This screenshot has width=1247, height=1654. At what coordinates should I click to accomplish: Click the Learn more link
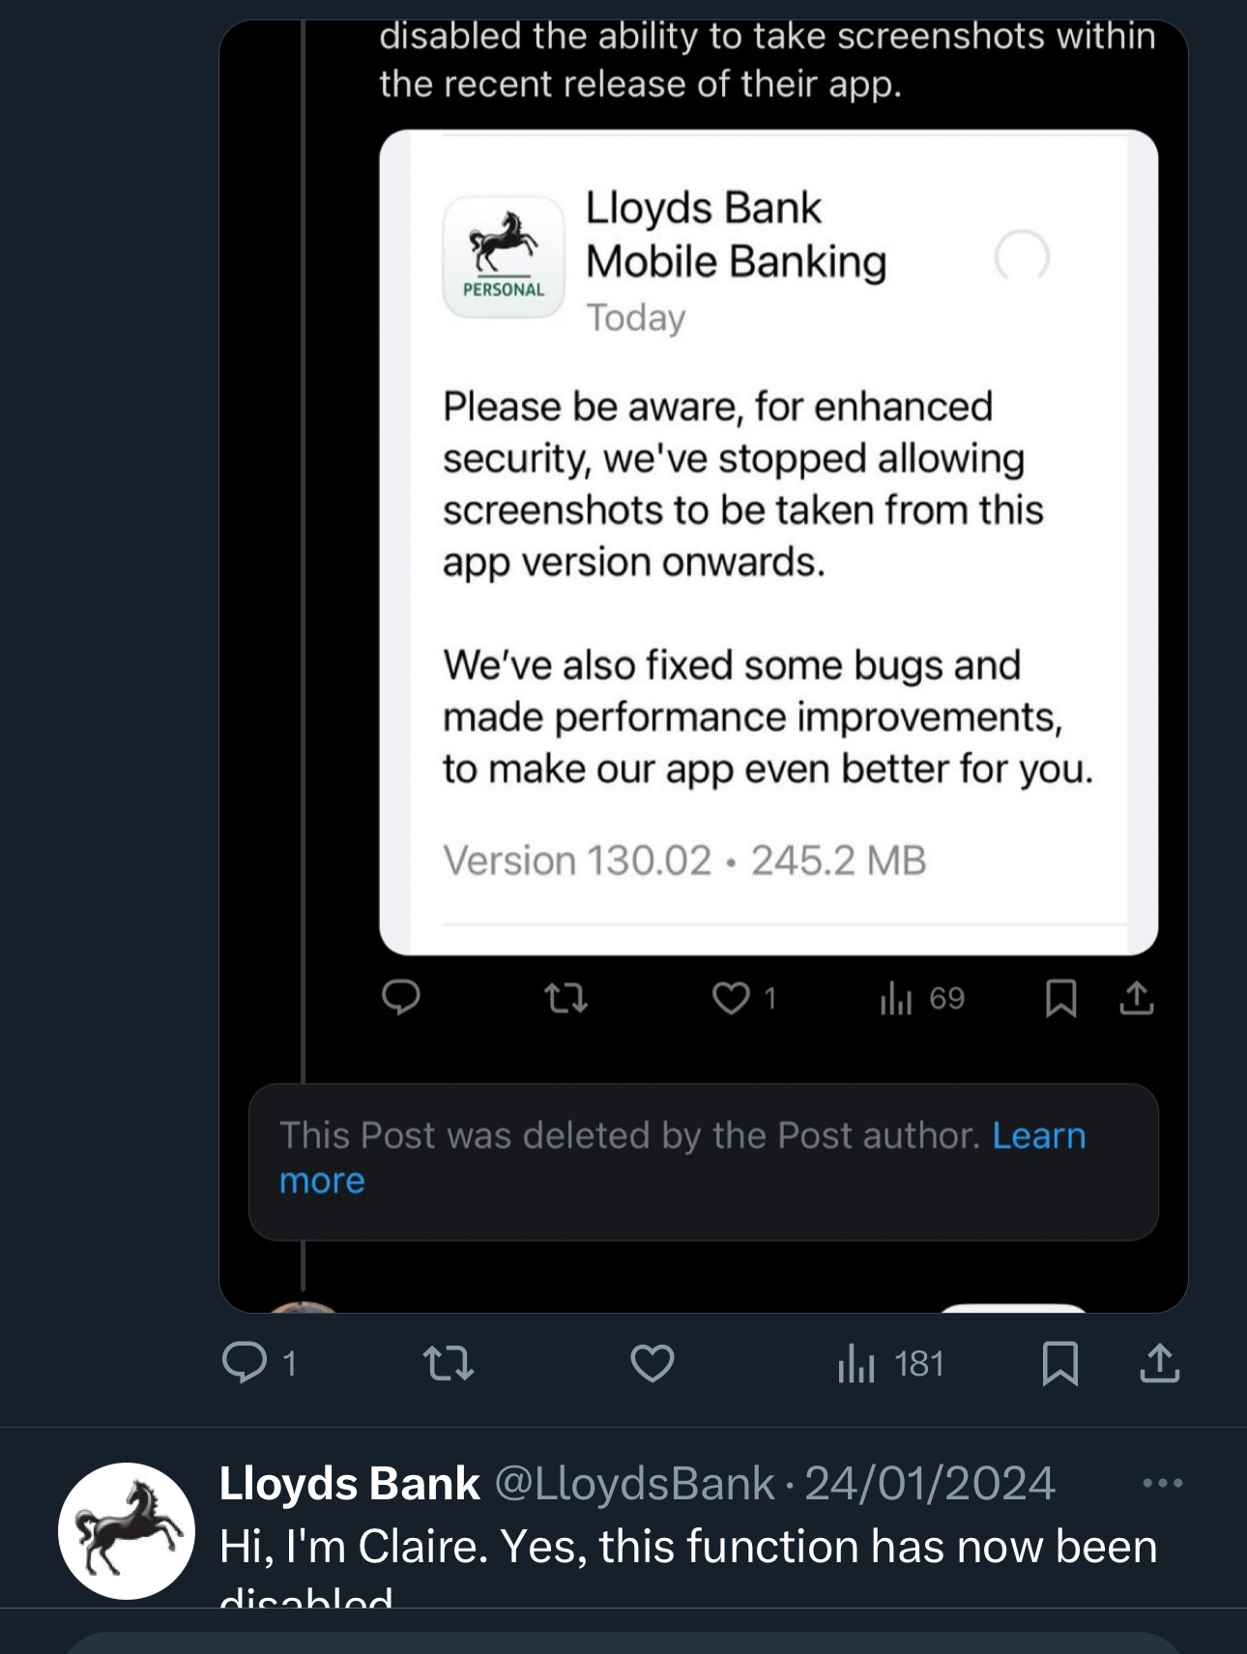1038,1136
